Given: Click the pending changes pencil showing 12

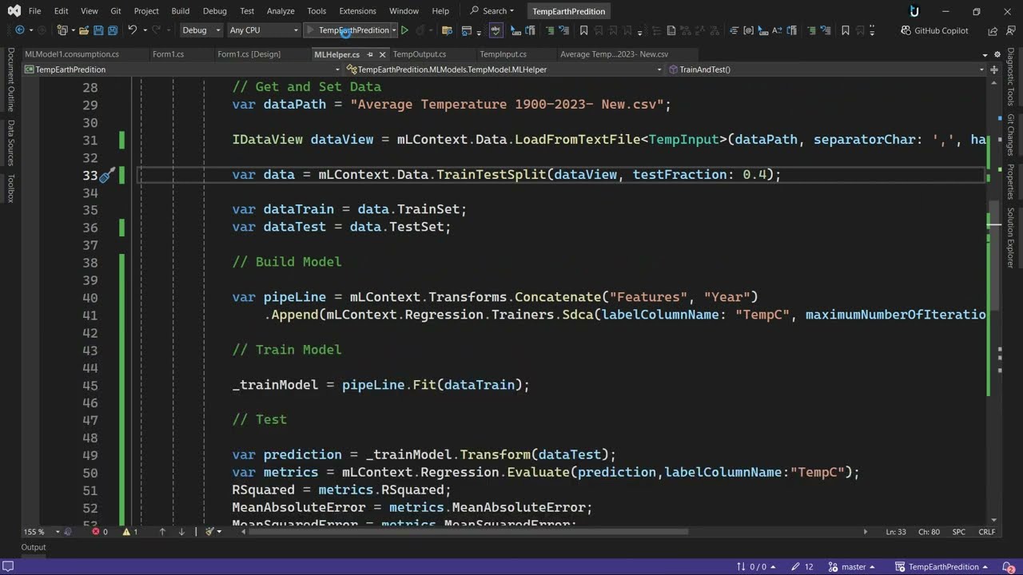Looking at the screenshot, I should [x=802, y=567].
